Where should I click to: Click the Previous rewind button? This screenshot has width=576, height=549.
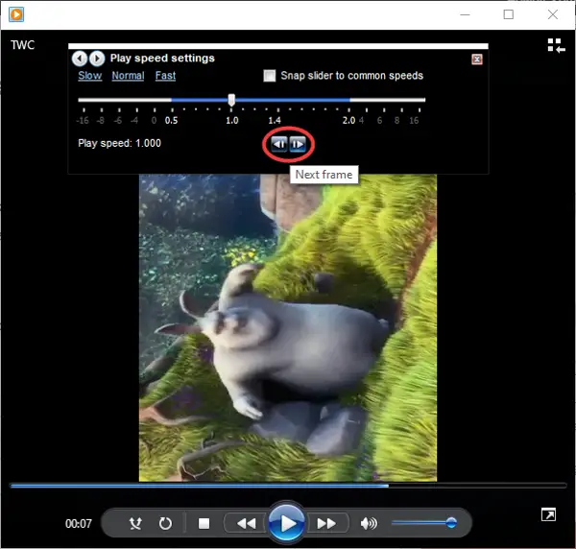pos(246,523)
